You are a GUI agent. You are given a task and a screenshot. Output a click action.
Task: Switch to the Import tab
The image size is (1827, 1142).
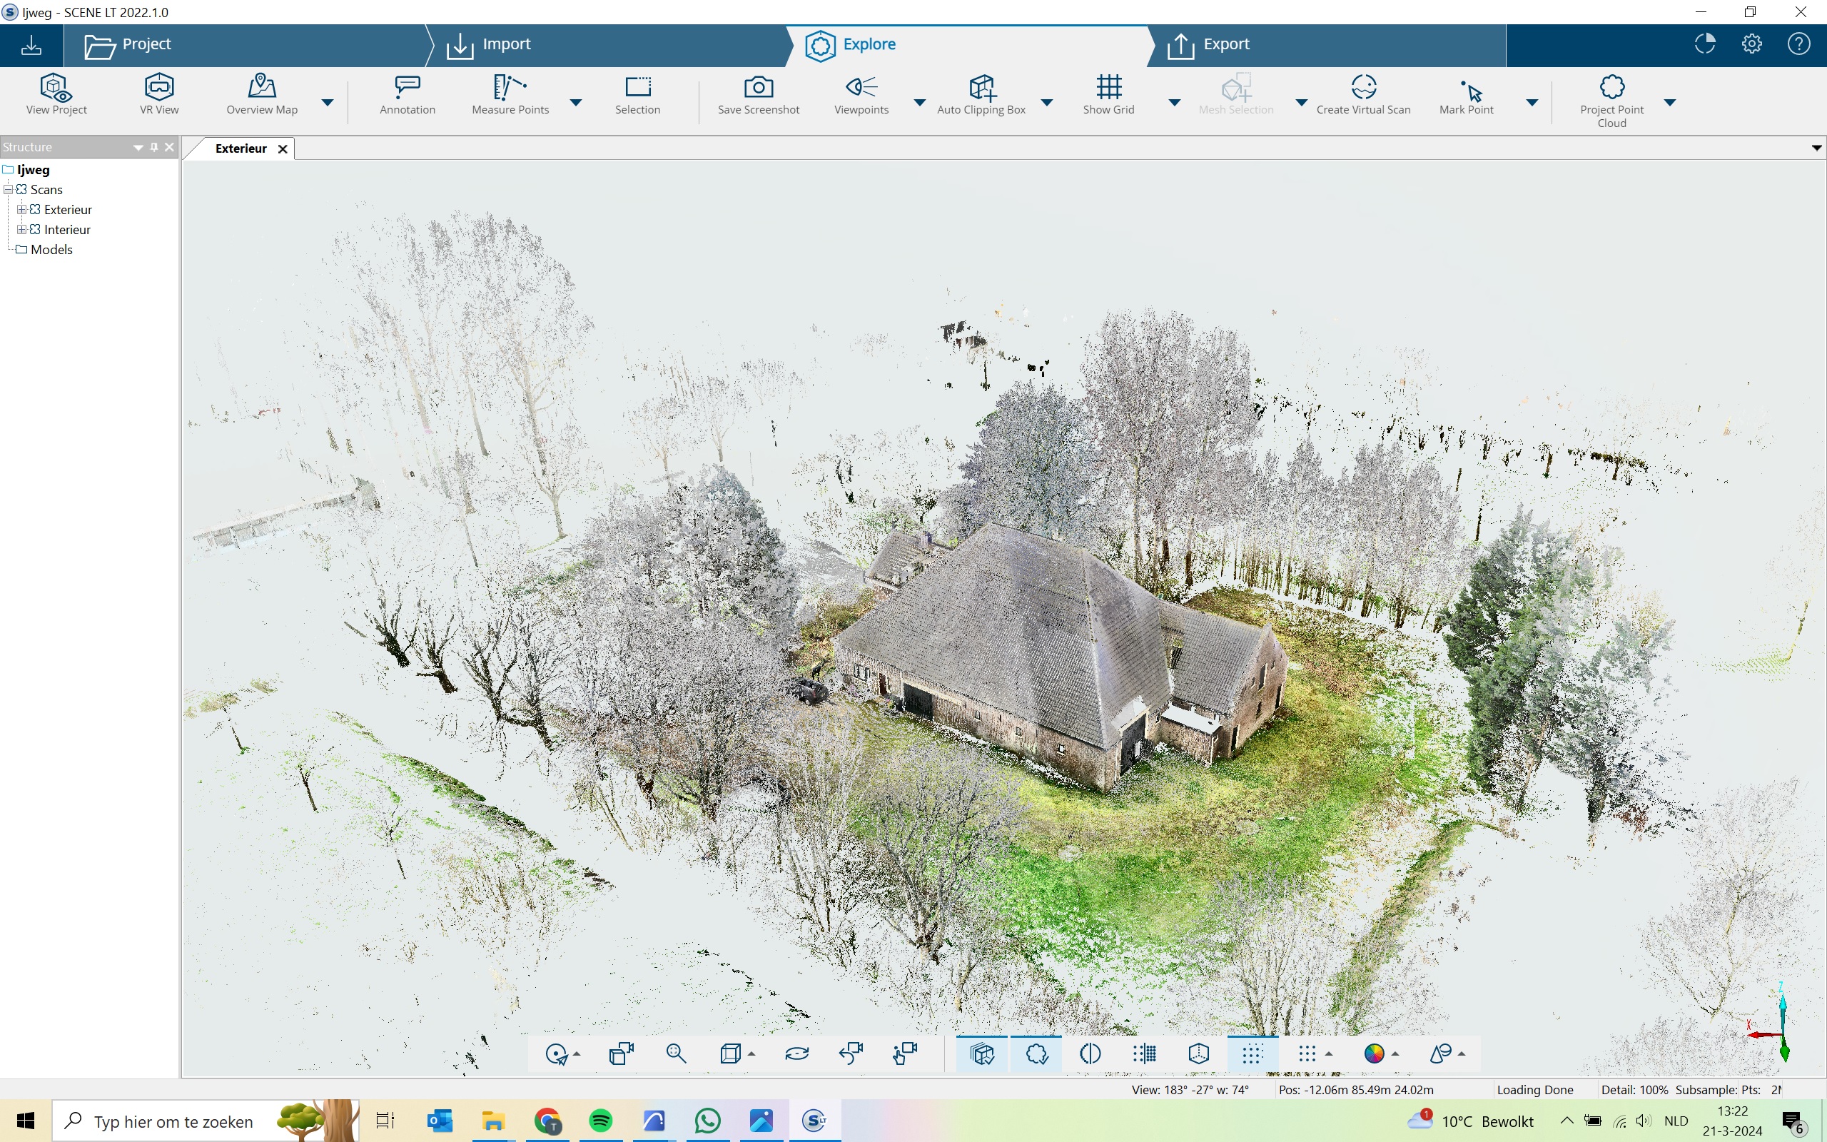coord(506,44)
